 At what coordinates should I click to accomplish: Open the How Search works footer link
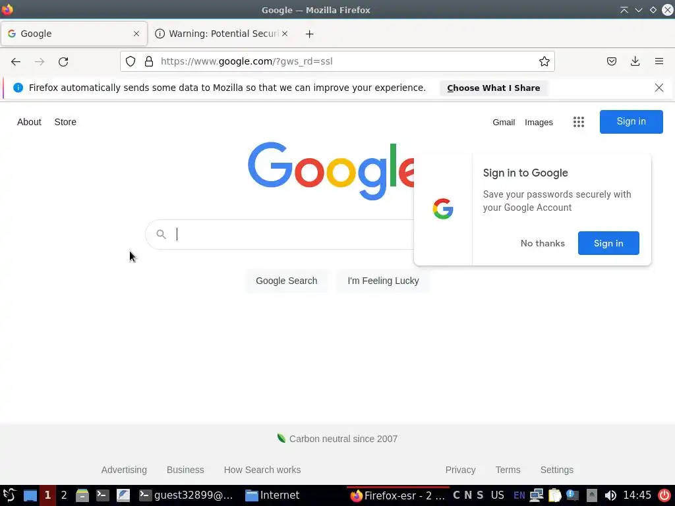pos(262,470)
